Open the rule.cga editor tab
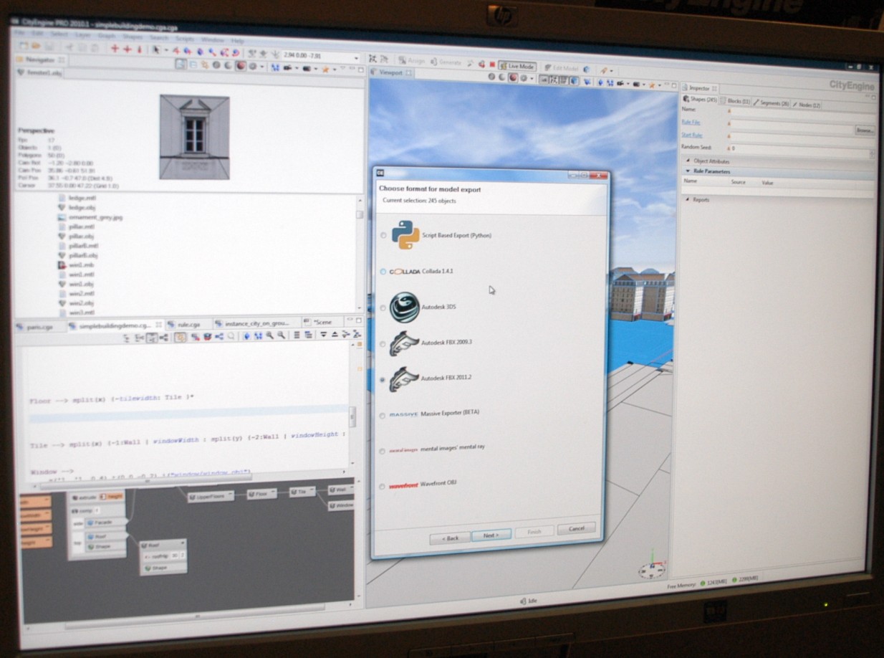The width and height of the screenshot is (884, 658). pyautogui.click(x=188, y=324)
